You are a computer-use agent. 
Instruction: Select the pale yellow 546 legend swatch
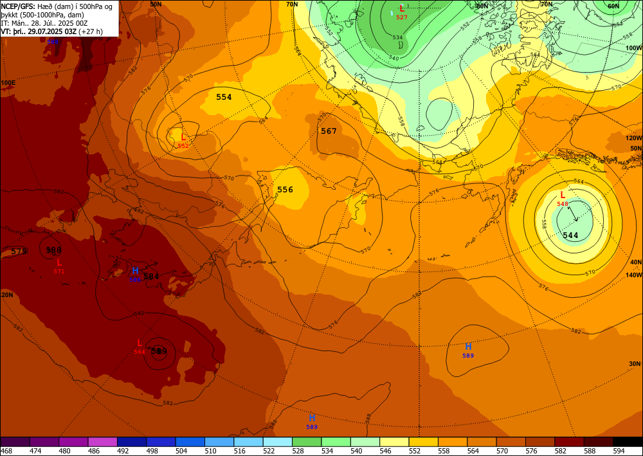tap(394, 442)
